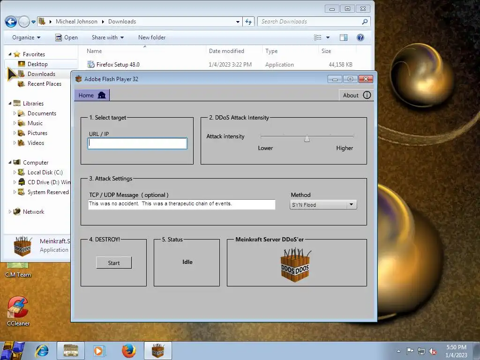Click the Search Downloads box

click(314, 22)
